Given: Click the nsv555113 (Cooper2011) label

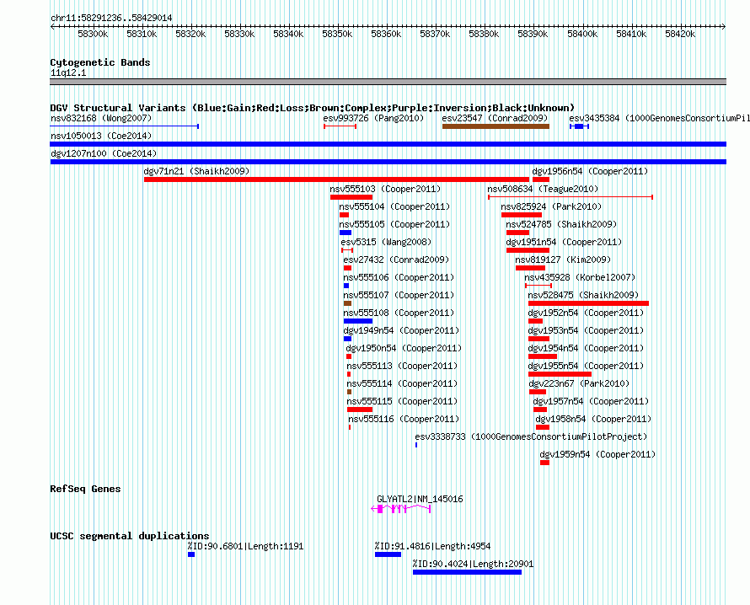Looking at the screenshot, I should point(402,366).
